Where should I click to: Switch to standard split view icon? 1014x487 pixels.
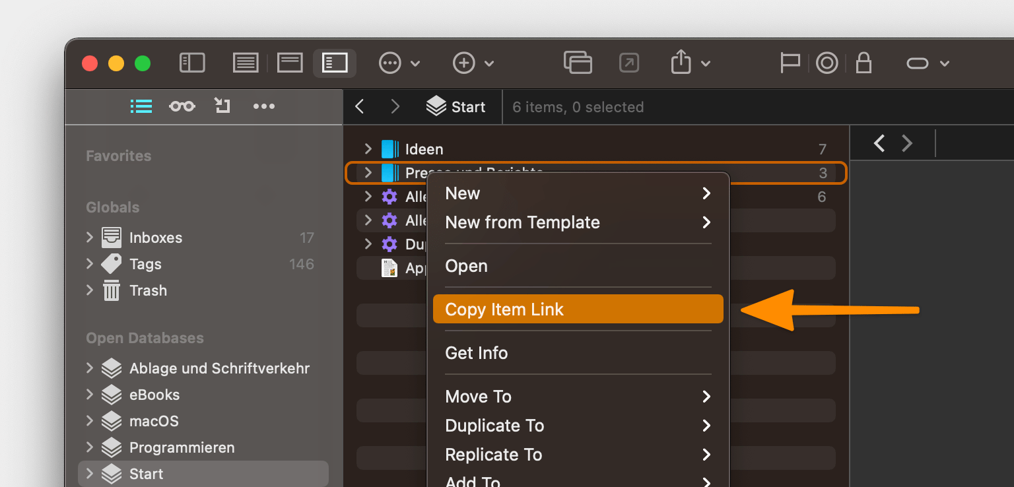(290, 63)
